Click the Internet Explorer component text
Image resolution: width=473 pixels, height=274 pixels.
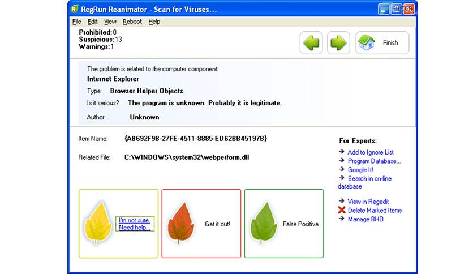coord(113,79)
